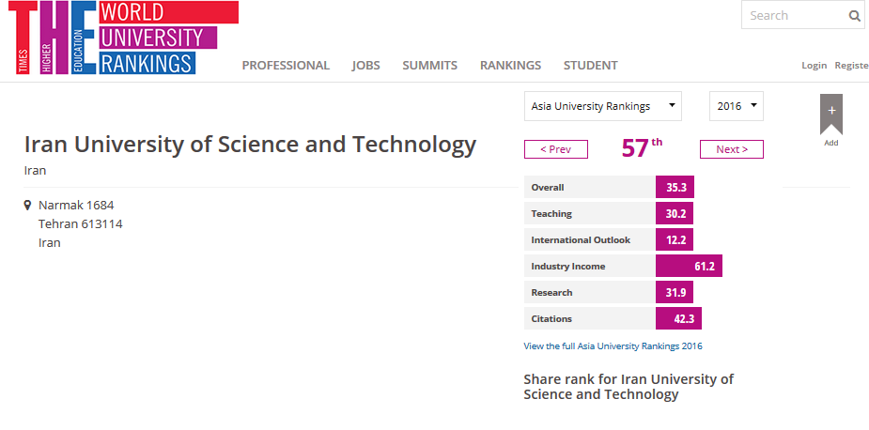Open the STUDENT menu
This screenshot has width=869, height=430.
tap(590, 66)
